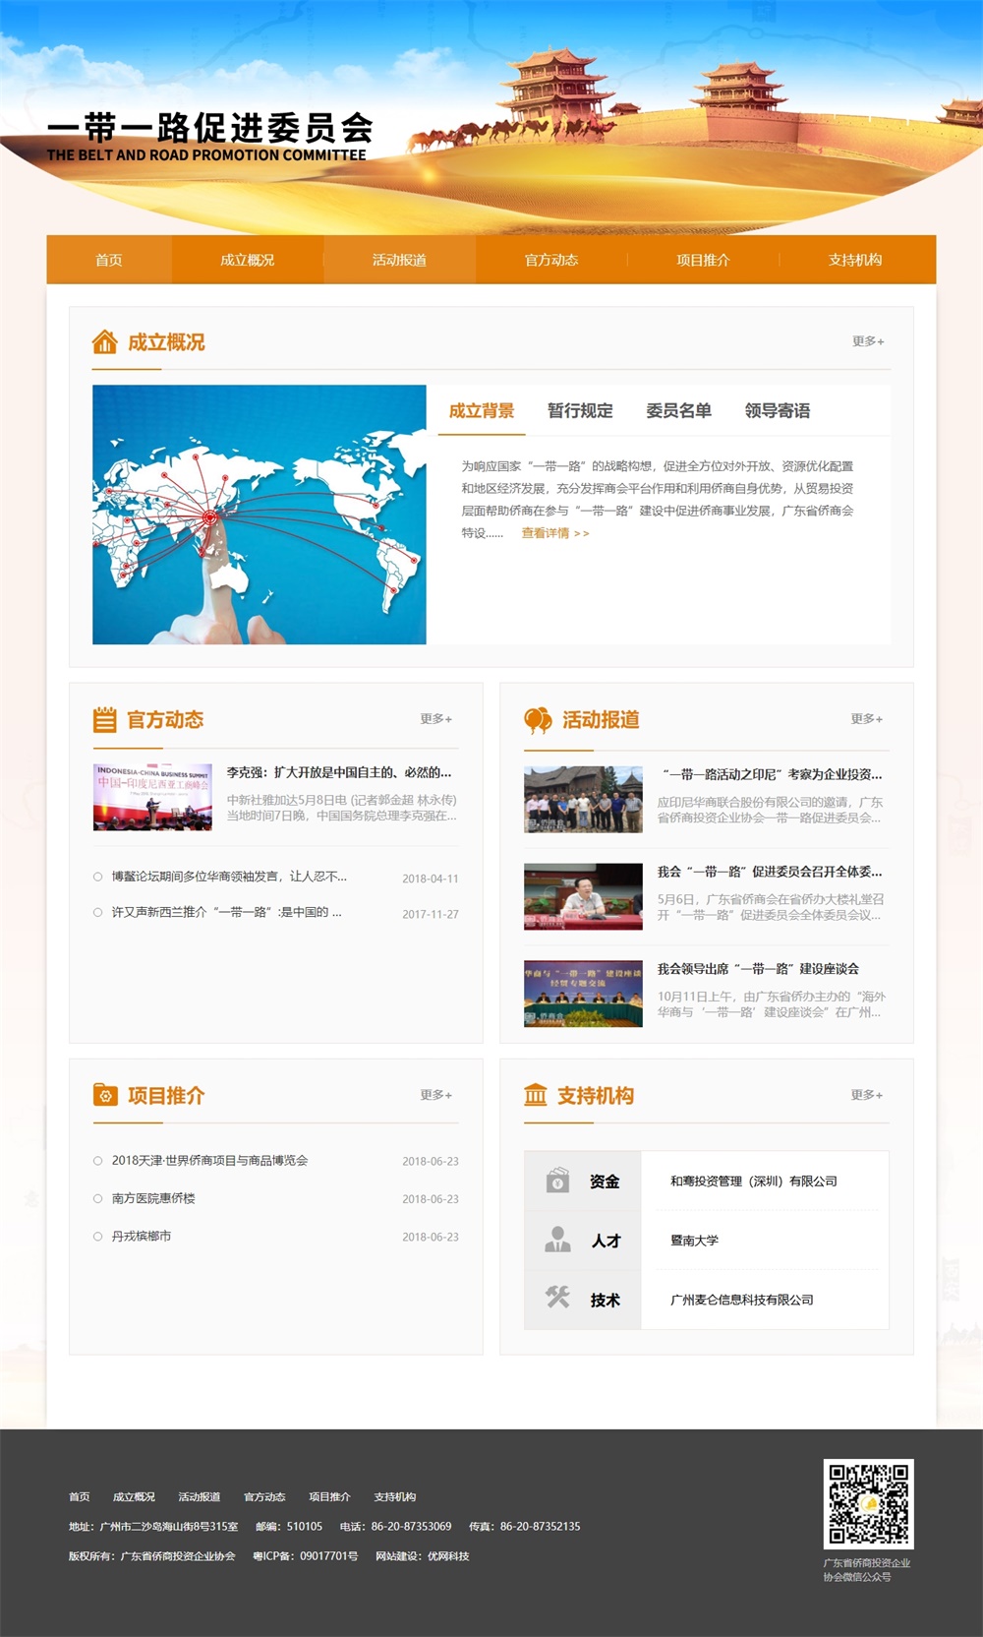Open the thumbnail for 促进委员会召开全体委员会议
This screenshot has height=1637, width=983.
coord(583,896)
